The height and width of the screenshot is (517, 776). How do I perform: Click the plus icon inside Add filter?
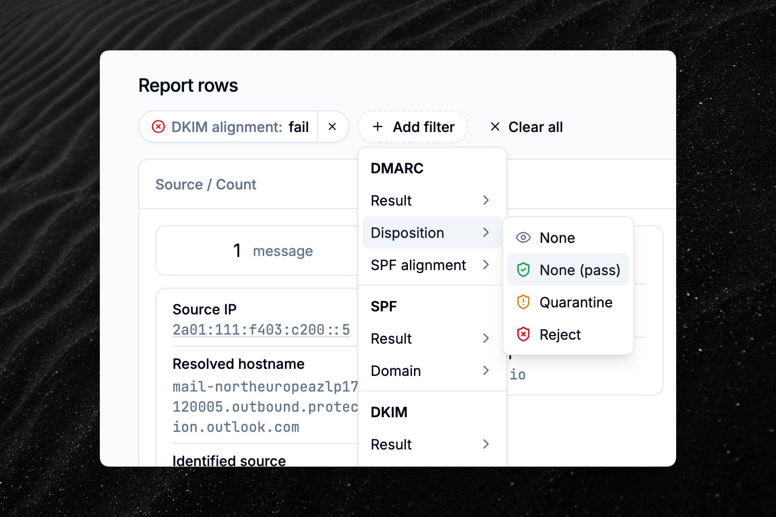pyautogui.click(x=377, y=126)
